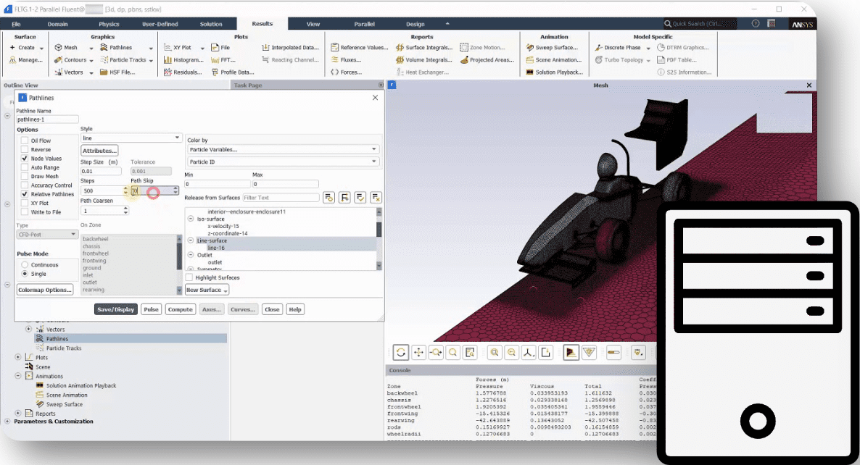The width and height of the screenshot is (860, 465).
Task: Select the Continuous pulse mode radio button
Action: (x=25, y=265)
